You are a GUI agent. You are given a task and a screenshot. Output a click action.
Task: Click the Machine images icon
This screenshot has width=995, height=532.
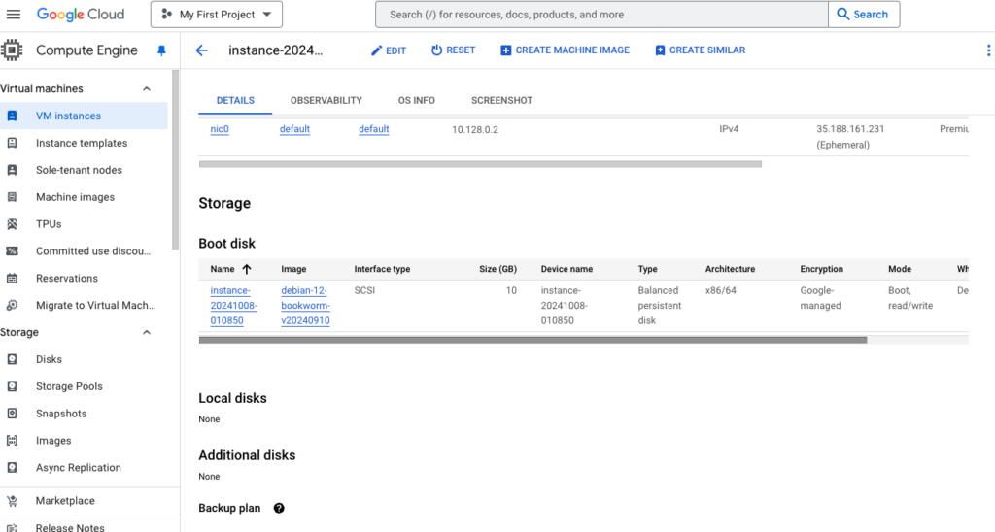click(12, 197)
